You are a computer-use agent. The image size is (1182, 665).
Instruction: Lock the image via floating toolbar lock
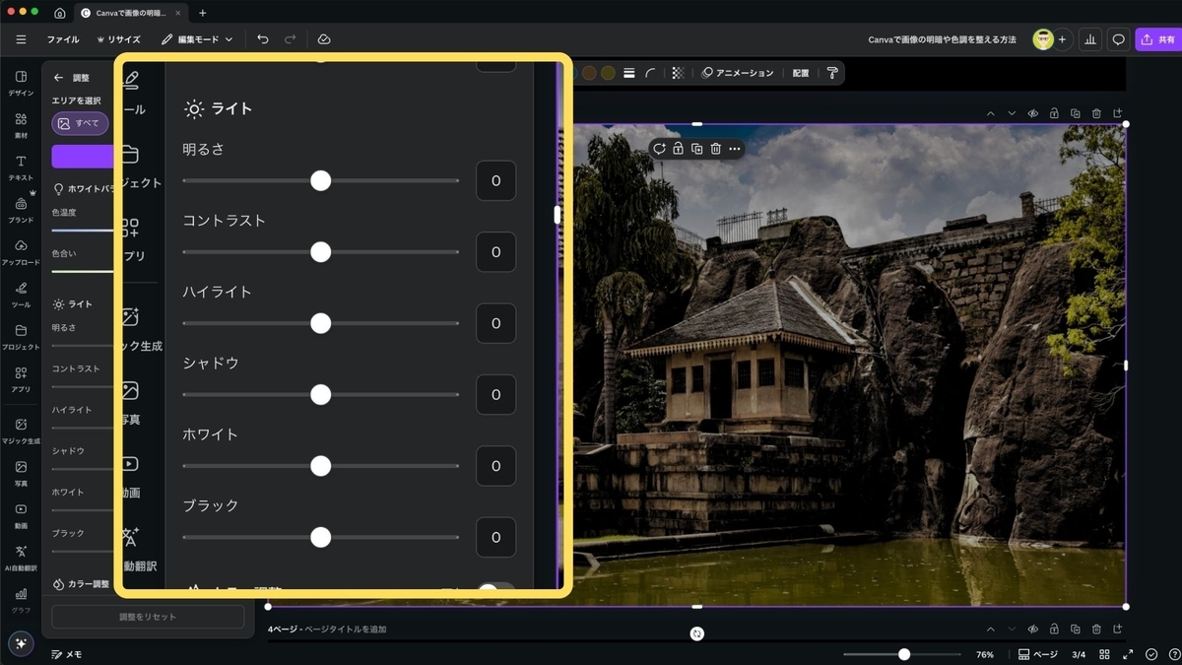point(678,149)
